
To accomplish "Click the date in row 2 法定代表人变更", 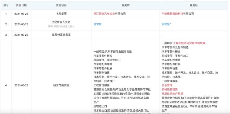I will [x=21, y=24].
